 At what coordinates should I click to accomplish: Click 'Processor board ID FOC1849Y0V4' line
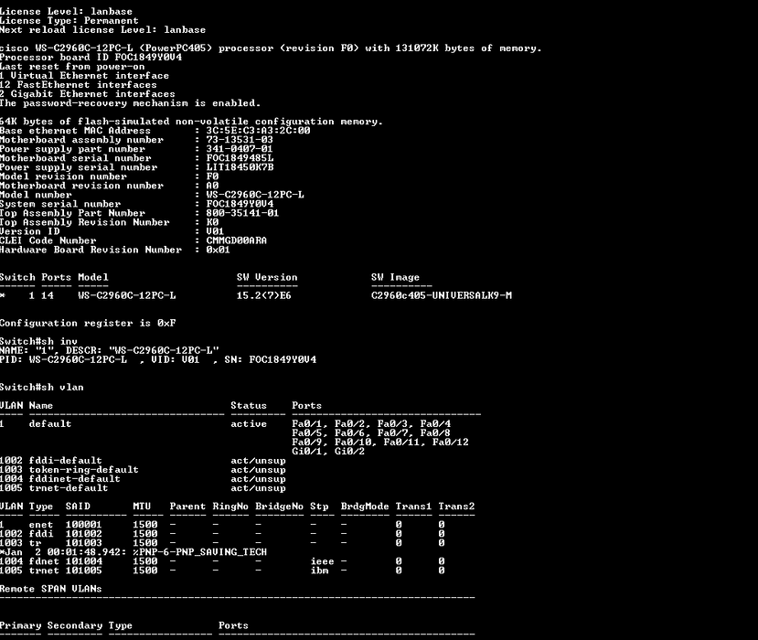click(x=91, y=58)
